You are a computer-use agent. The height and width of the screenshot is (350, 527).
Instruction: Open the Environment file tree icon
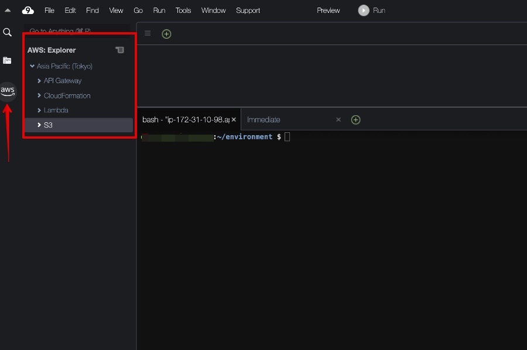tap(7, 60)
